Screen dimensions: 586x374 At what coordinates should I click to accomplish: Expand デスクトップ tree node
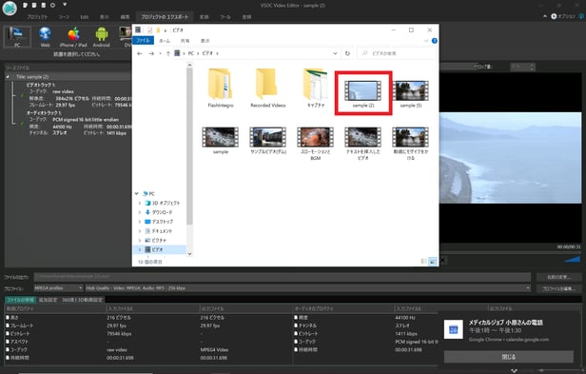tap(140, 222)
